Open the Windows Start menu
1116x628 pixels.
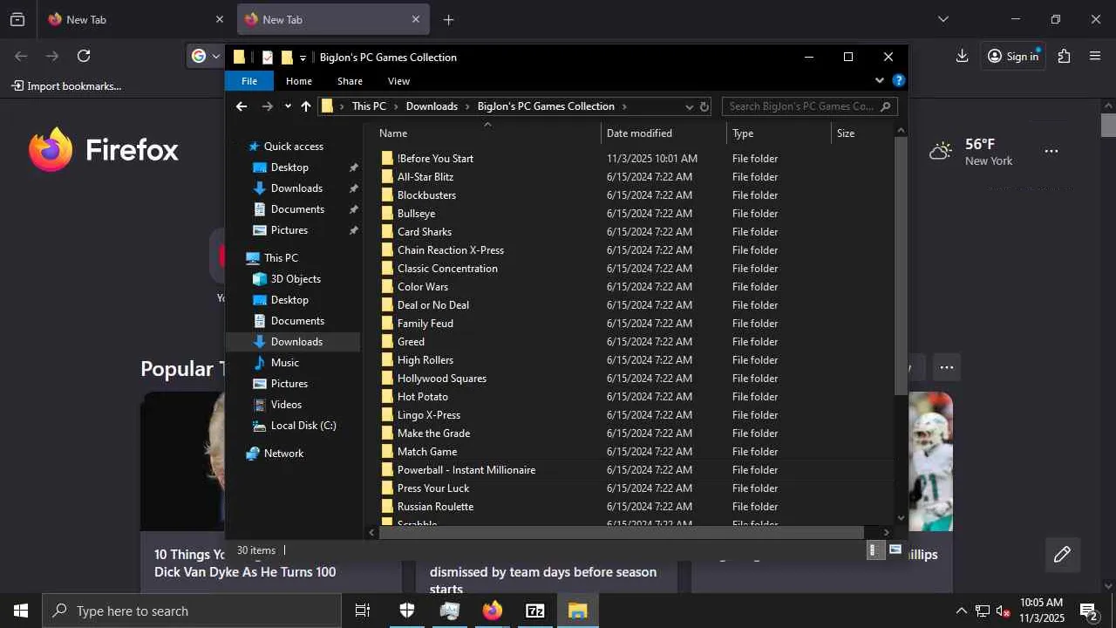coord(21,611)
